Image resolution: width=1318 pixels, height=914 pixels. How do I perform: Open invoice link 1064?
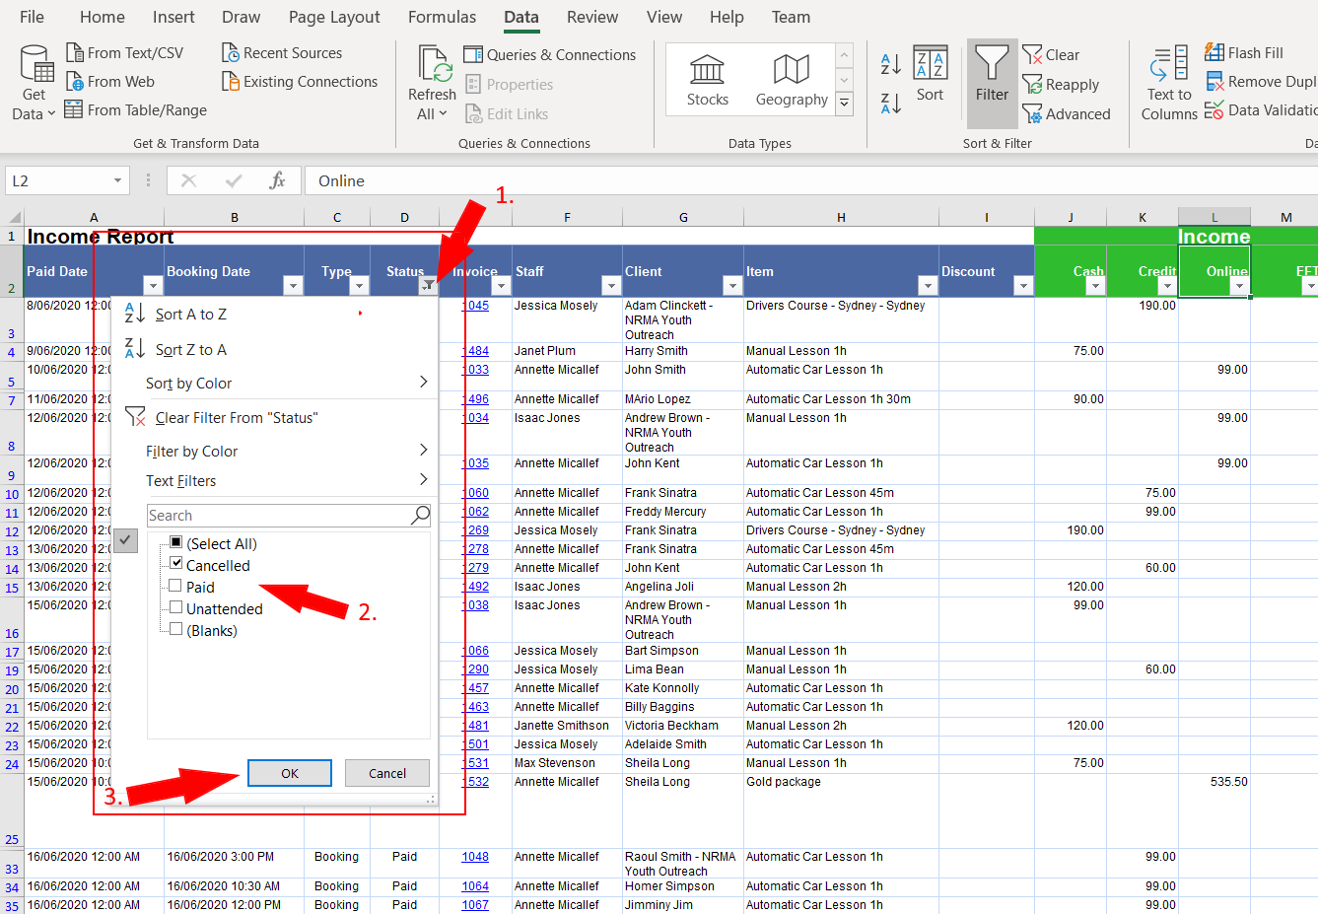[x=475, y=886]
